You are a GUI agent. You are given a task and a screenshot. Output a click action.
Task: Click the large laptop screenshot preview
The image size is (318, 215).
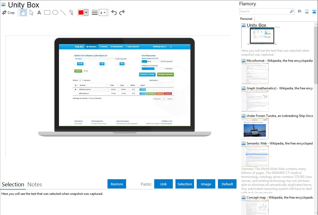pyautogui.click(x=124, y=87)
